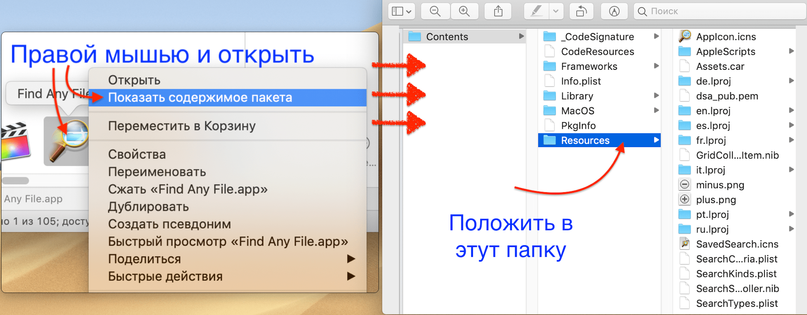Click the Assets.car document icon
The width and height of the screenshot is (807, 315).
click(x=685, y=66)
